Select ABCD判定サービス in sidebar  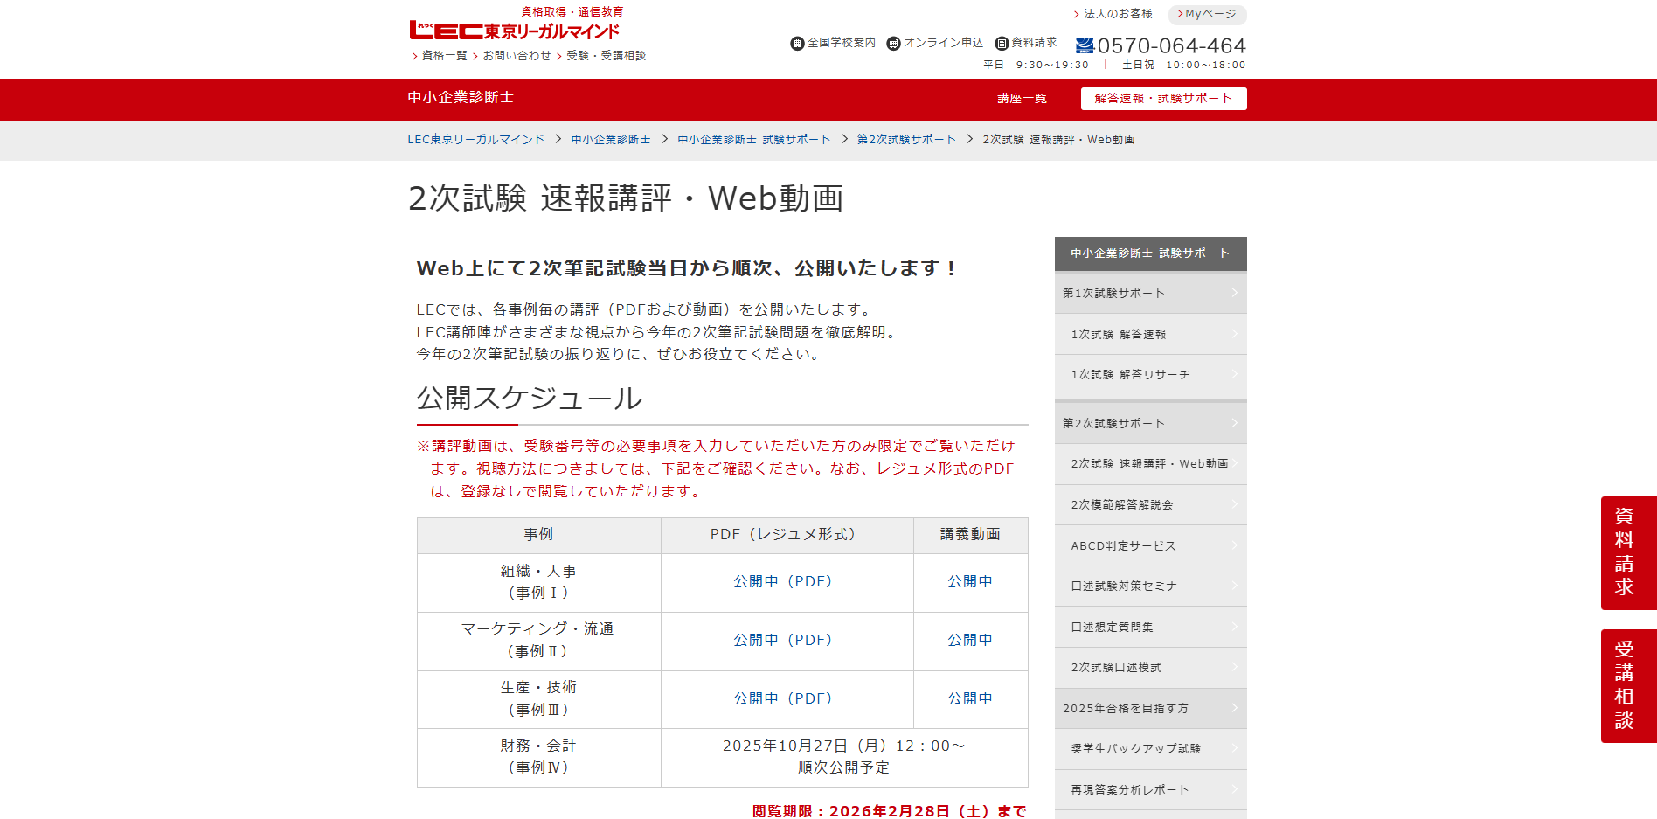point(1124,546)
